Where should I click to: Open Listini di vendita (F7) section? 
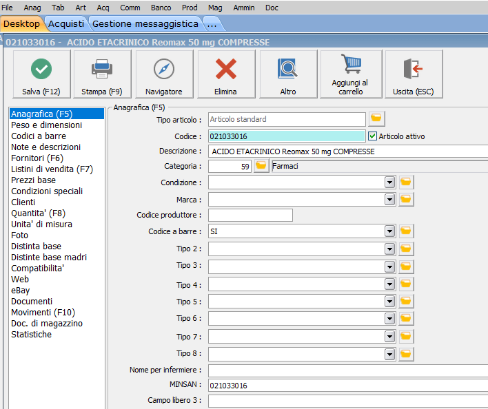52,169
